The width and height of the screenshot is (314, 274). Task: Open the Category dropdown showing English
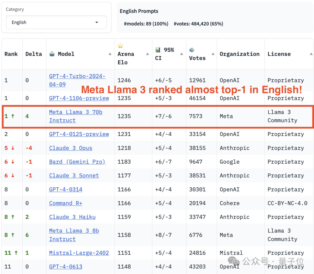52,22
